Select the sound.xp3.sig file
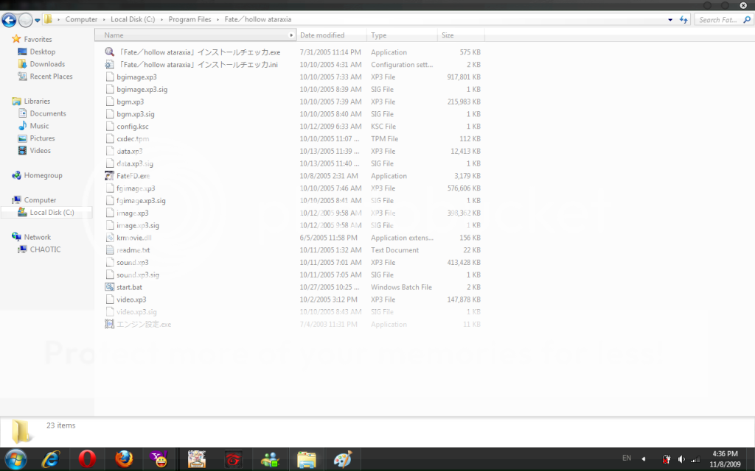The height and width of the screenshot is (471, 755). pos(138,275)
